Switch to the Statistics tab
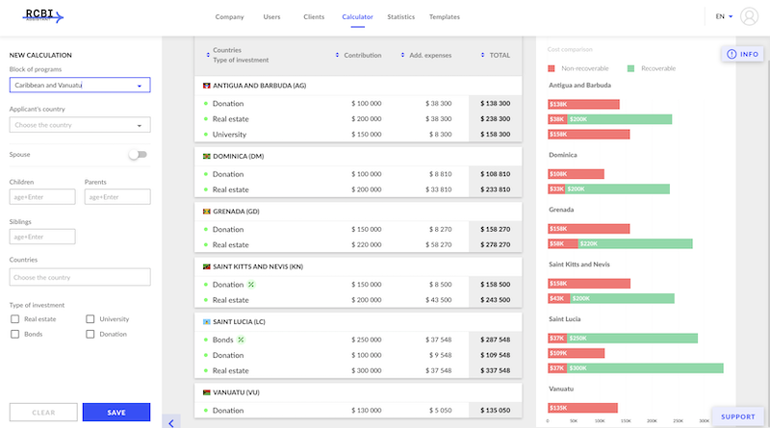This screenshot has width=770, height=428. tap(400, 16)
